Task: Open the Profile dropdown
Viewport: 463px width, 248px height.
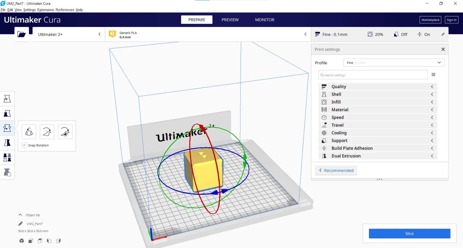Action: (394, 63)
